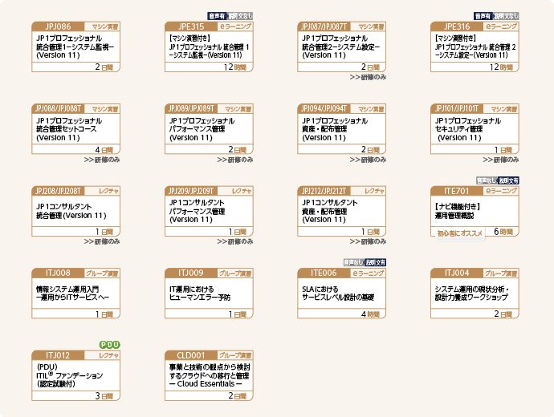Click 研修のみ link under JPJ087/JPJ087T
Screen dimensions: 554x417
pyautogui.click(x=368, y=77)
